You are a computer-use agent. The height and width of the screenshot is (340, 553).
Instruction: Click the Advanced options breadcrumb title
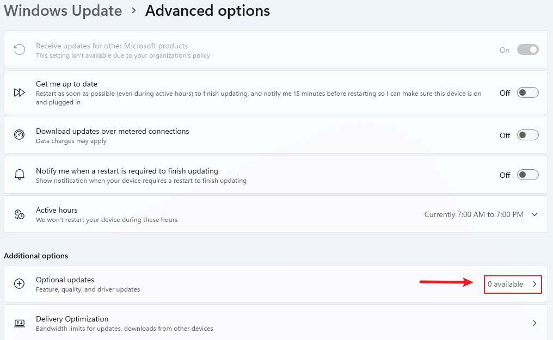(207, 10)
